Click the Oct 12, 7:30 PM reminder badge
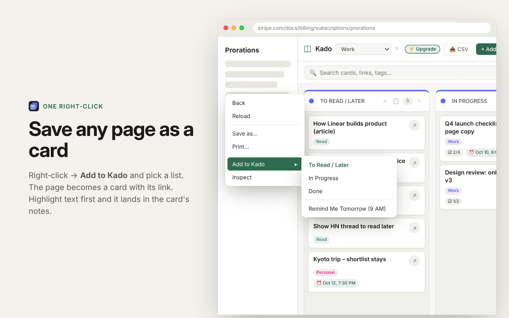The image size is (509, 318). (x=336, y=283)
